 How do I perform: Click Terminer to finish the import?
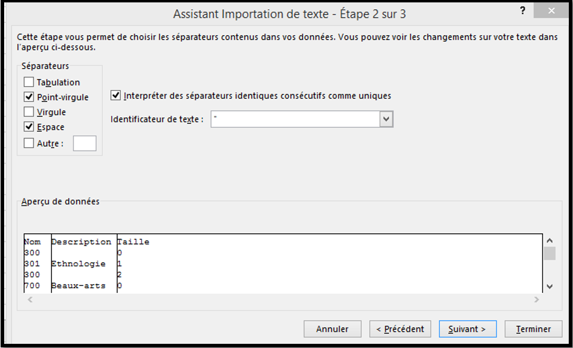point(533,329)
